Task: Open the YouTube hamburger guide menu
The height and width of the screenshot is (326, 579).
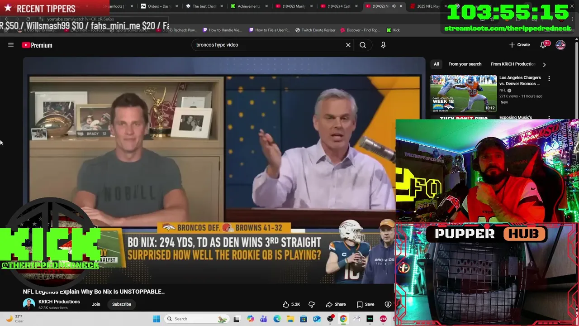Action: click(11, 45)
